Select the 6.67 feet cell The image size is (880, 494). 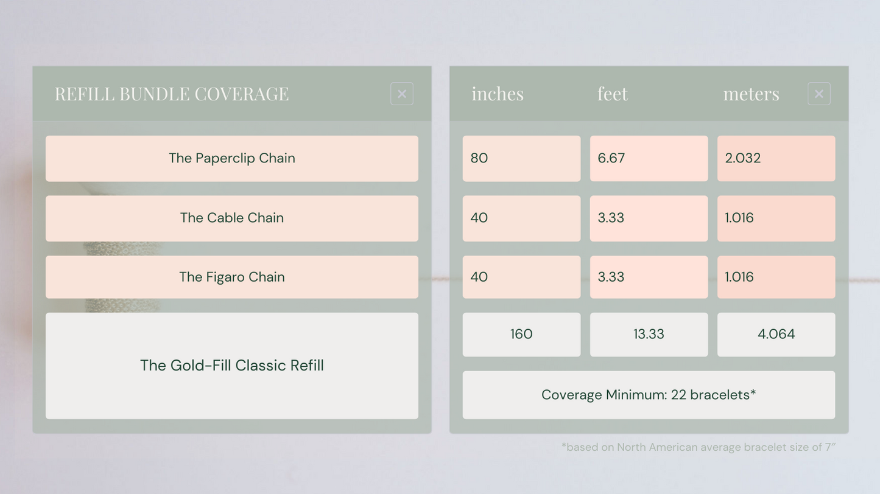pyautogui.click(x=649, y=158)
